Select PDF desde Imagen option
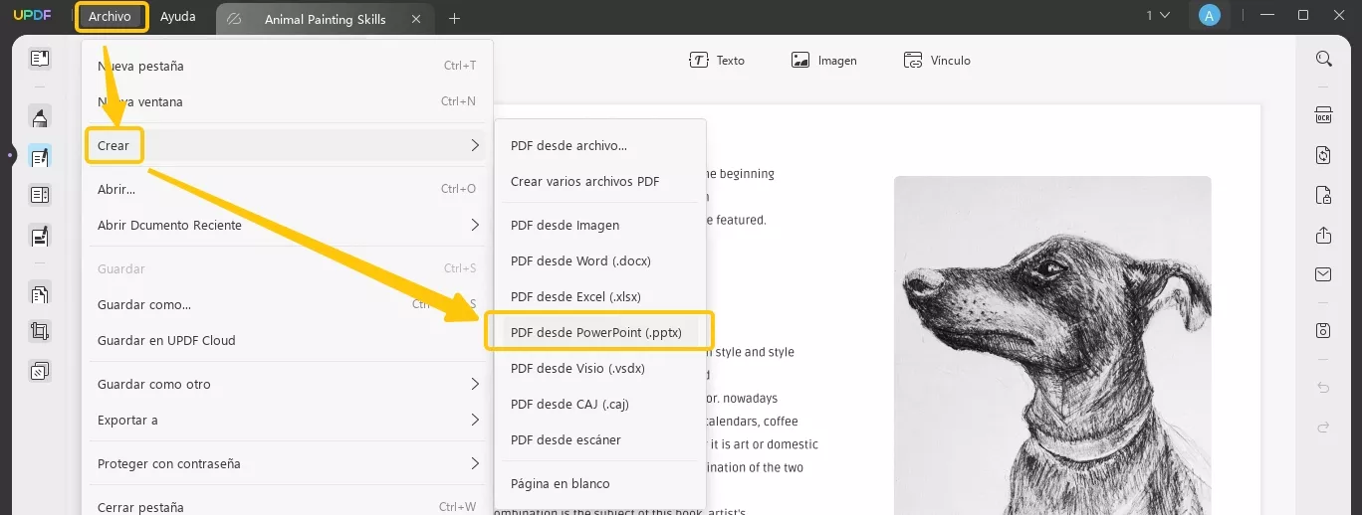 tap(600, 225)
